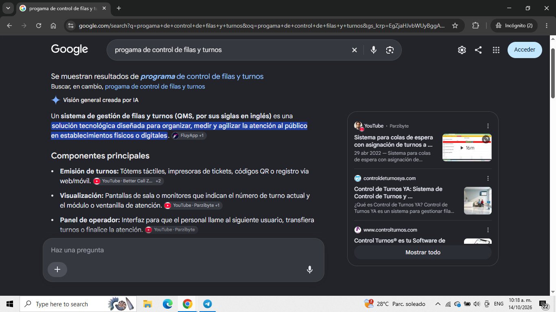This screenshot has height=312, width=556.
Task: Clear the search query with the X
Action: pos(355,50)
